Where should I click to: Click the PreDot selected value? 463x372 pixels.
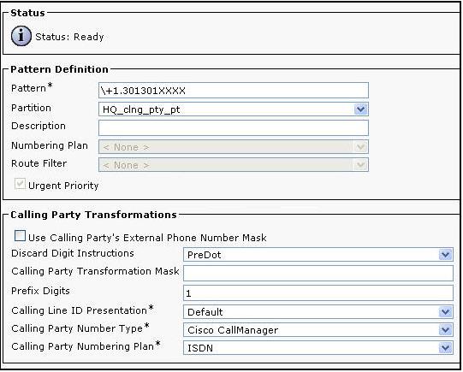pos(204,255)
